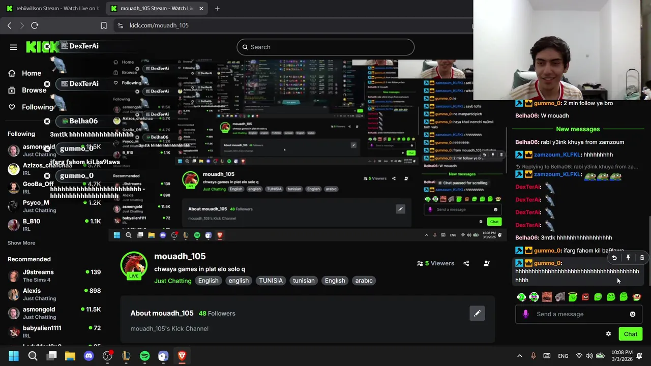Bookmark this page icon
Screen dimensions: 651x366
click(x=104, y=25)
